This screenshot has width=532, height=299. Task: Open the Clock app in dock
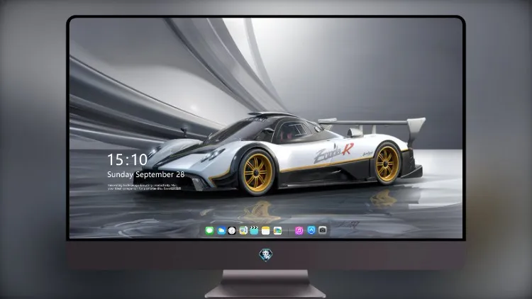[232, 231]
